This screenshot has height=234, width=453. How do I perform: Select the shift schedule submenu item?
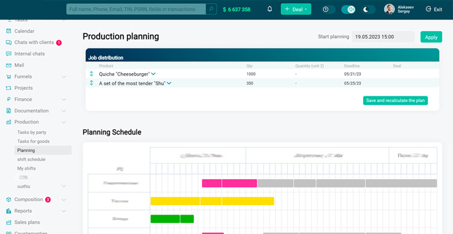[31, 159]
